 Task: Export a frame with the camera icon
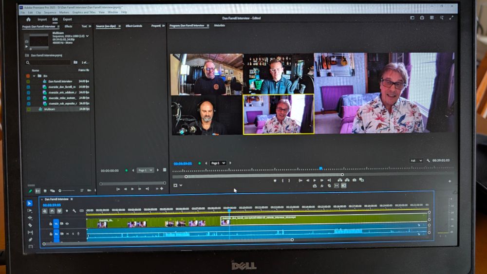[x=355, y=180]
